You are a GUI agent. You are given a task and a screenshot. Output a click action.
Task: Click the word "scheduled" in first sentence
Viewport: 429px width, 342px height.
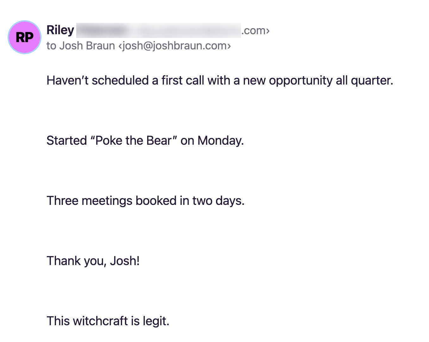click(x=120, y=80)
